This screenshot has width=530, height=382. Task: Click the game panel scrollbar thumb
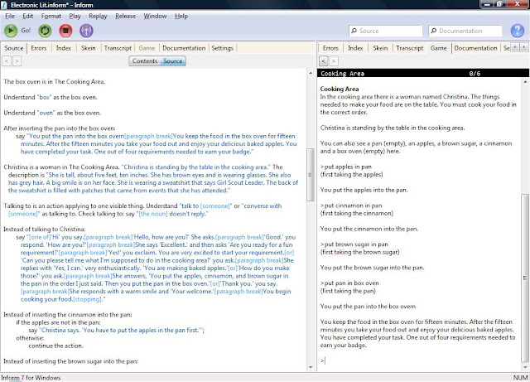[525, 278]
